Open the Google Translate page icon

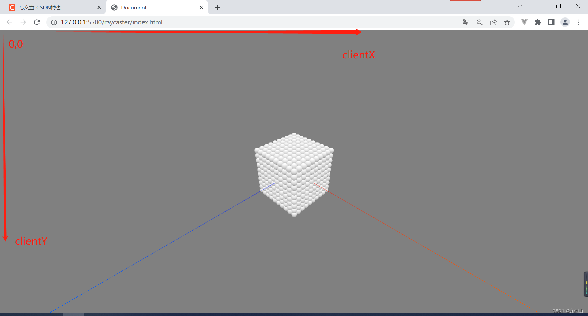(x=466, y=22)
